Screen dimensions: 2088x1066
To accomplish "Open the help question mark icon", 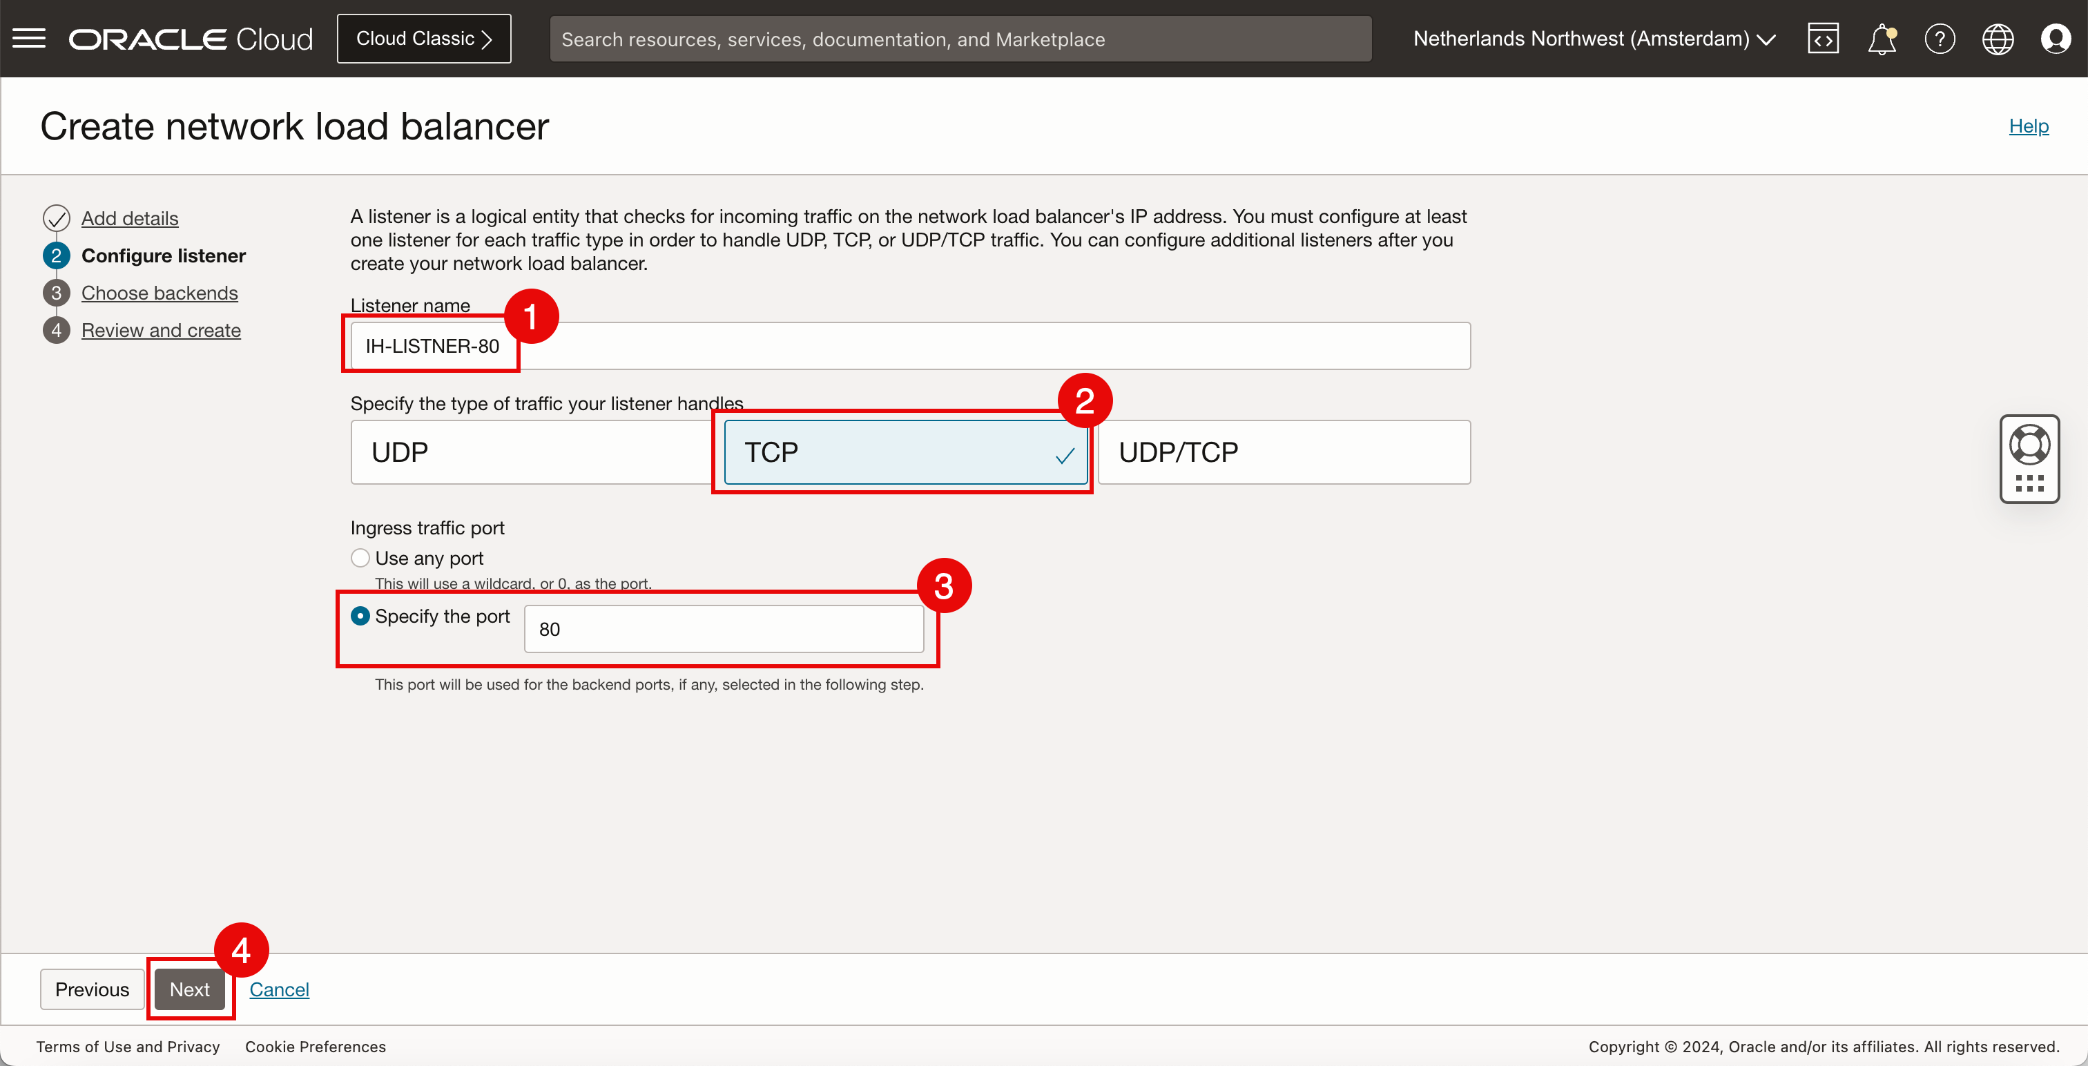I will 1939,38.
